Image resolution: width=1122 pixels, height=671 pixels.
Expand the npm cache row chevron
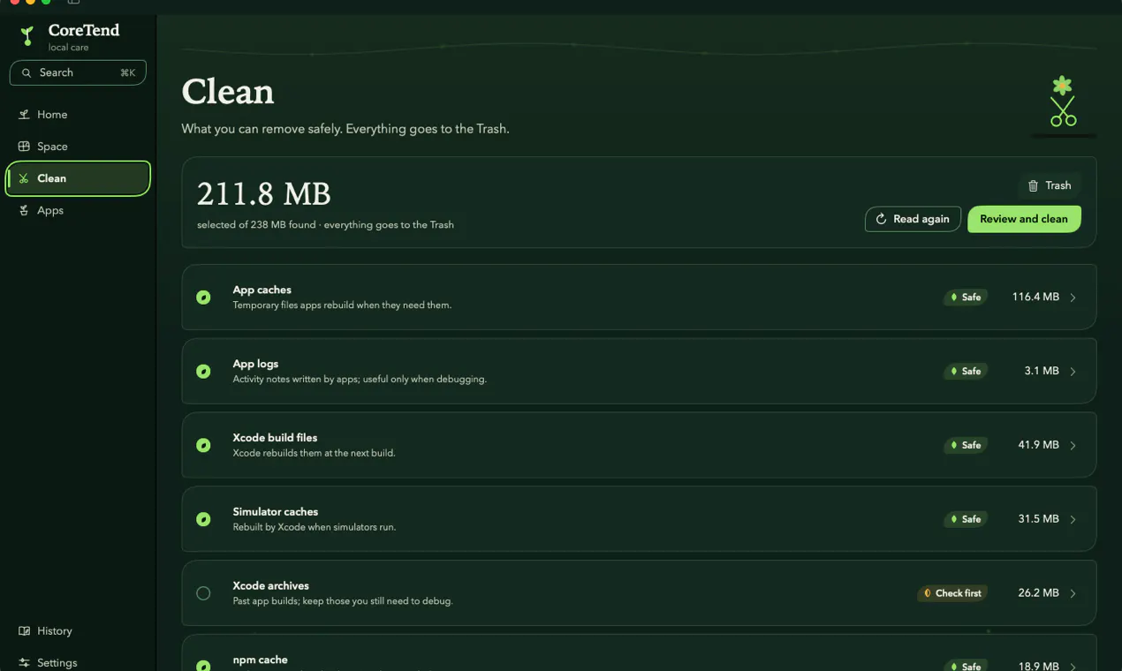click(x=1073, y=667)
